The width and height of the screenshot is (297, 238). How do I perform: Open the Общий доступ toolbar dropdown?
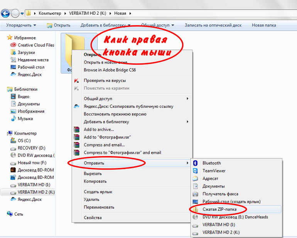tap(157, 25)
